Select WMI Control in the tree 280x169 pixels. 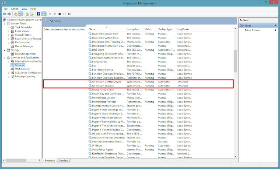coord(22,69)
